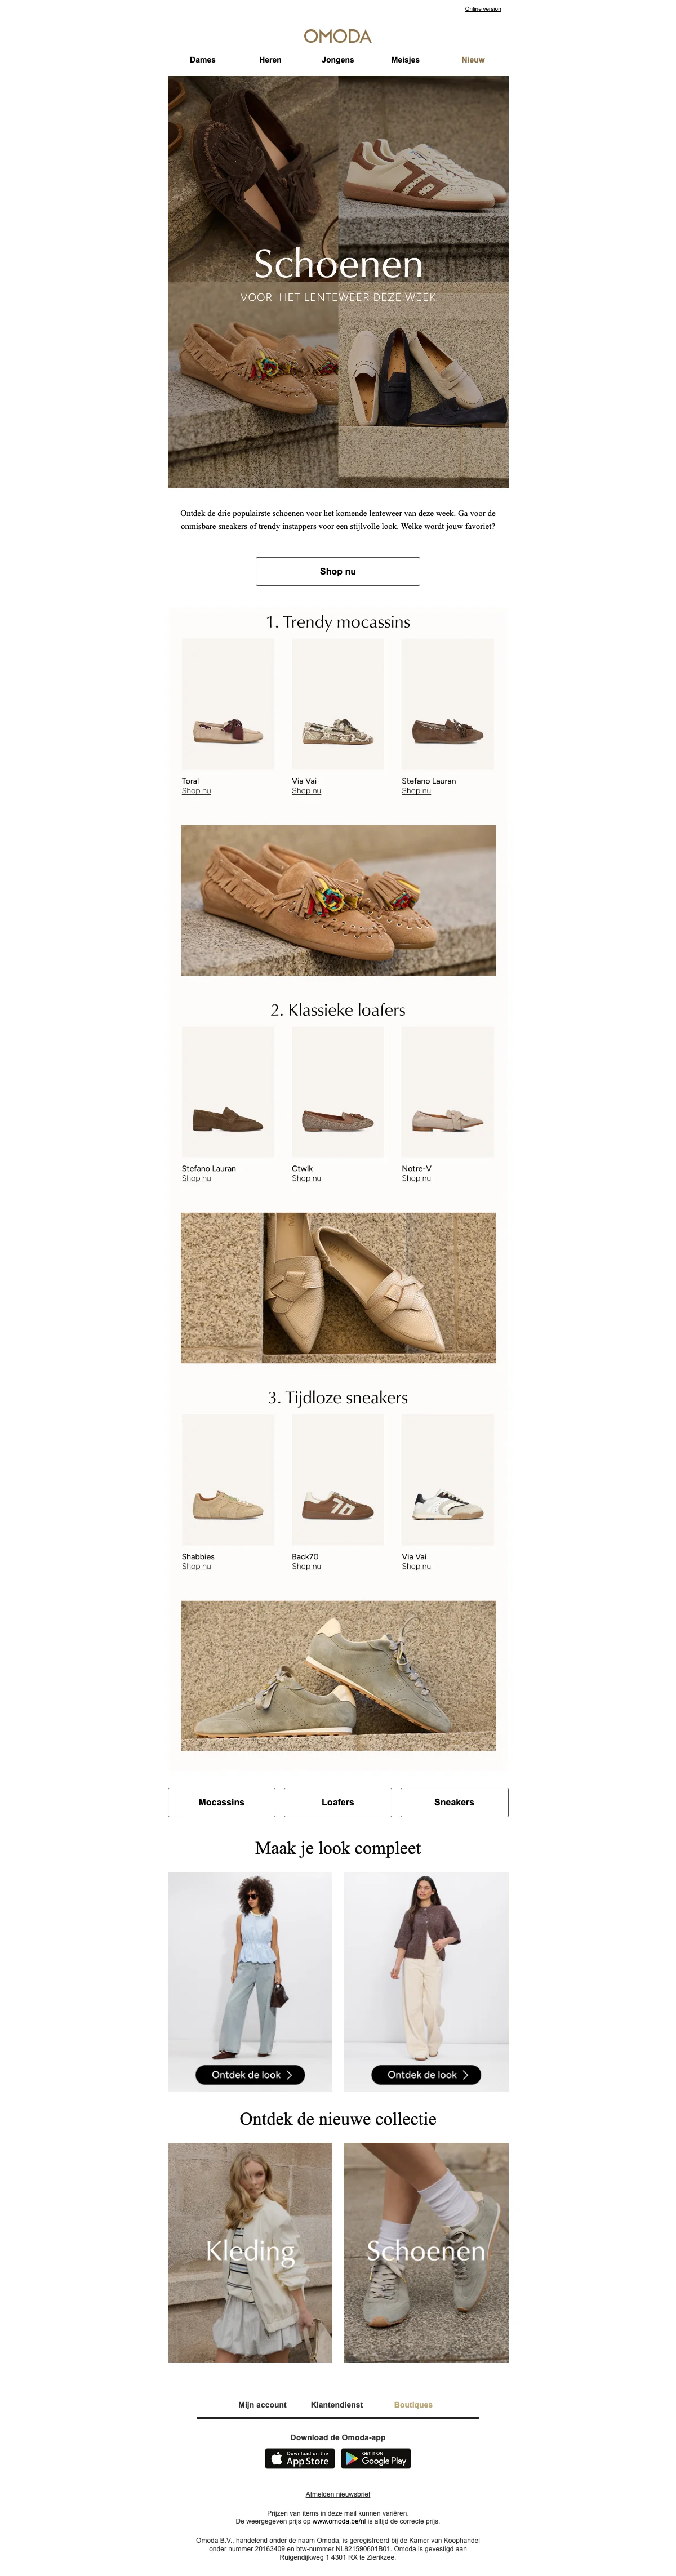
Task: Select the Back70 sneaker product image
Action: [338, 1479]
